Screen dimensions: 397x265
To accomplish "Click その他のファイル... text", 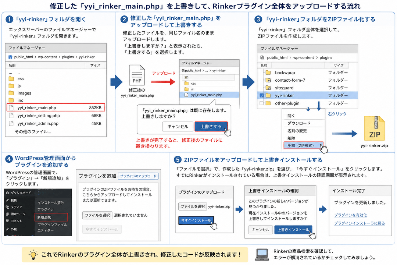I will 33,132.
